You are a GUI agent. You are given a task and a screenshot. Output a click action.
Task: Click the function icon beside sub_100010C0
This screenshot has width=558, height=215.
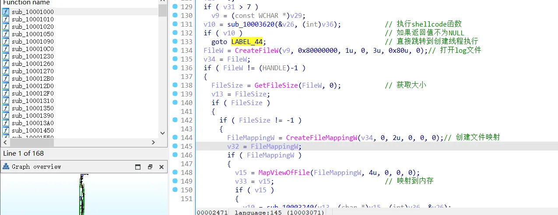click(x=6, y=49)
